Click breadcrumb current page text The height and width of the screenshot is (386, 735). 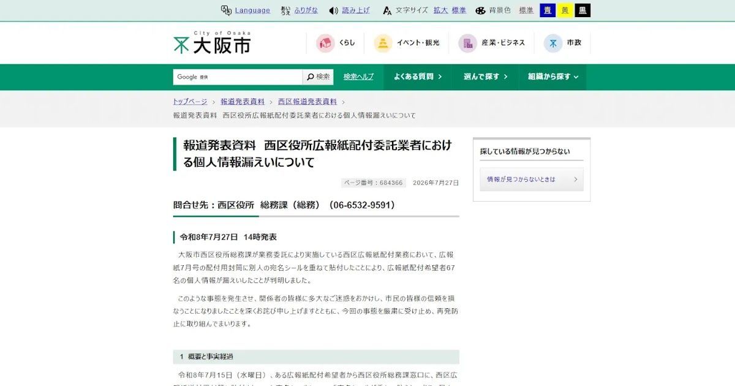(x=295, y=115)
